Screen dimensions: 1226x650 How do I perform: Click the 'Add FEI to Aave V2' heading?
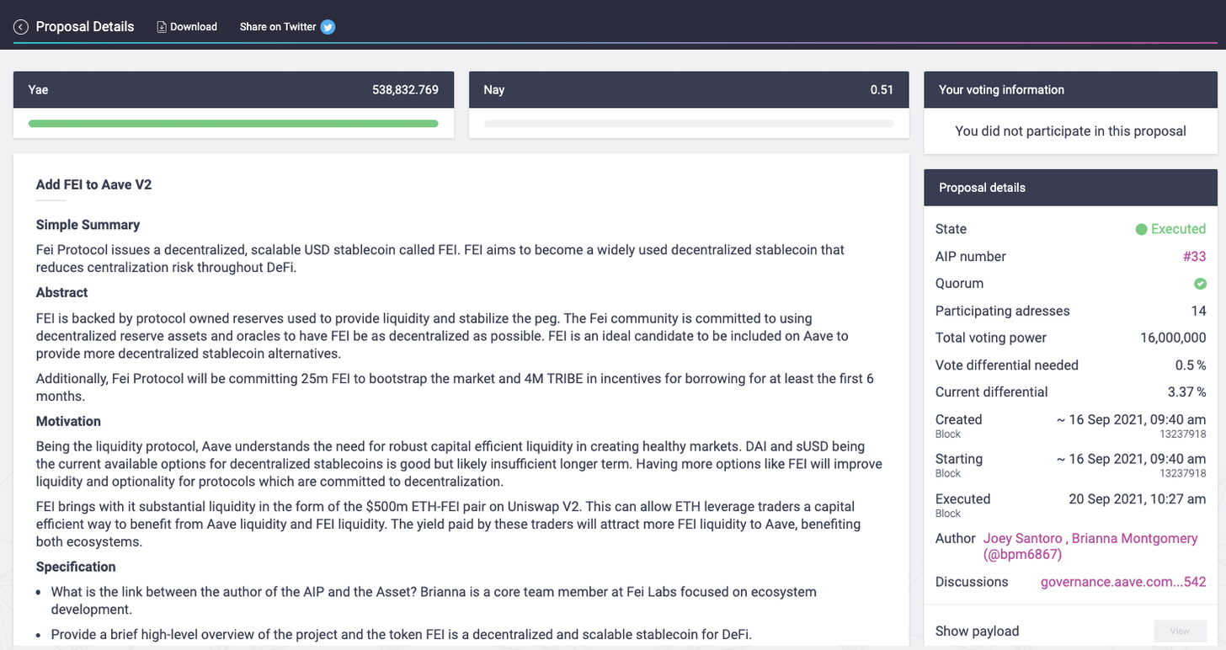(93, 184)
